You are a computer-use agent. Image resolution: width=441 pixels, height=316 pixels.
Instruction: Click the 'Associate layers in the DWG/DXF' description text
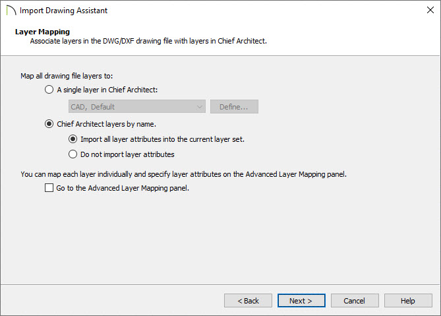click(148, 41)
